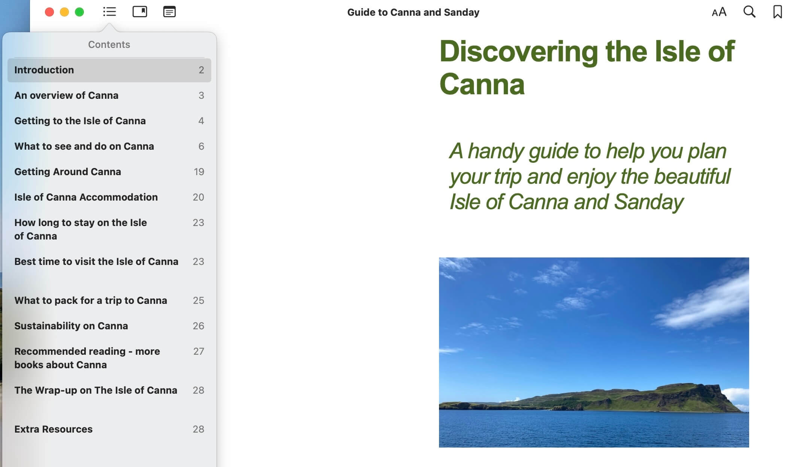The width and height of the screenshot is (793, 467).
Task: Open Getting to the Isle of Canna
Action: (x=80, y=121)
